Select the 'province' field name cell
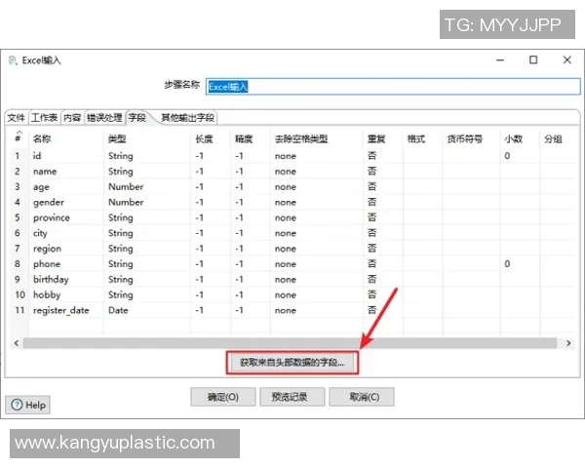The image size is (585, 468). click(x=66, y=217)
